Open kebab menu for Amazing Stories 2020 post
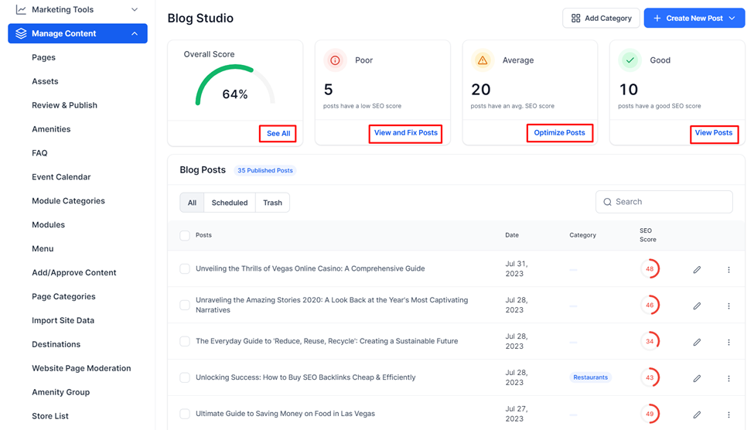Image resolution: width=754 pixels, height=430 pixels. pos(728,306)
